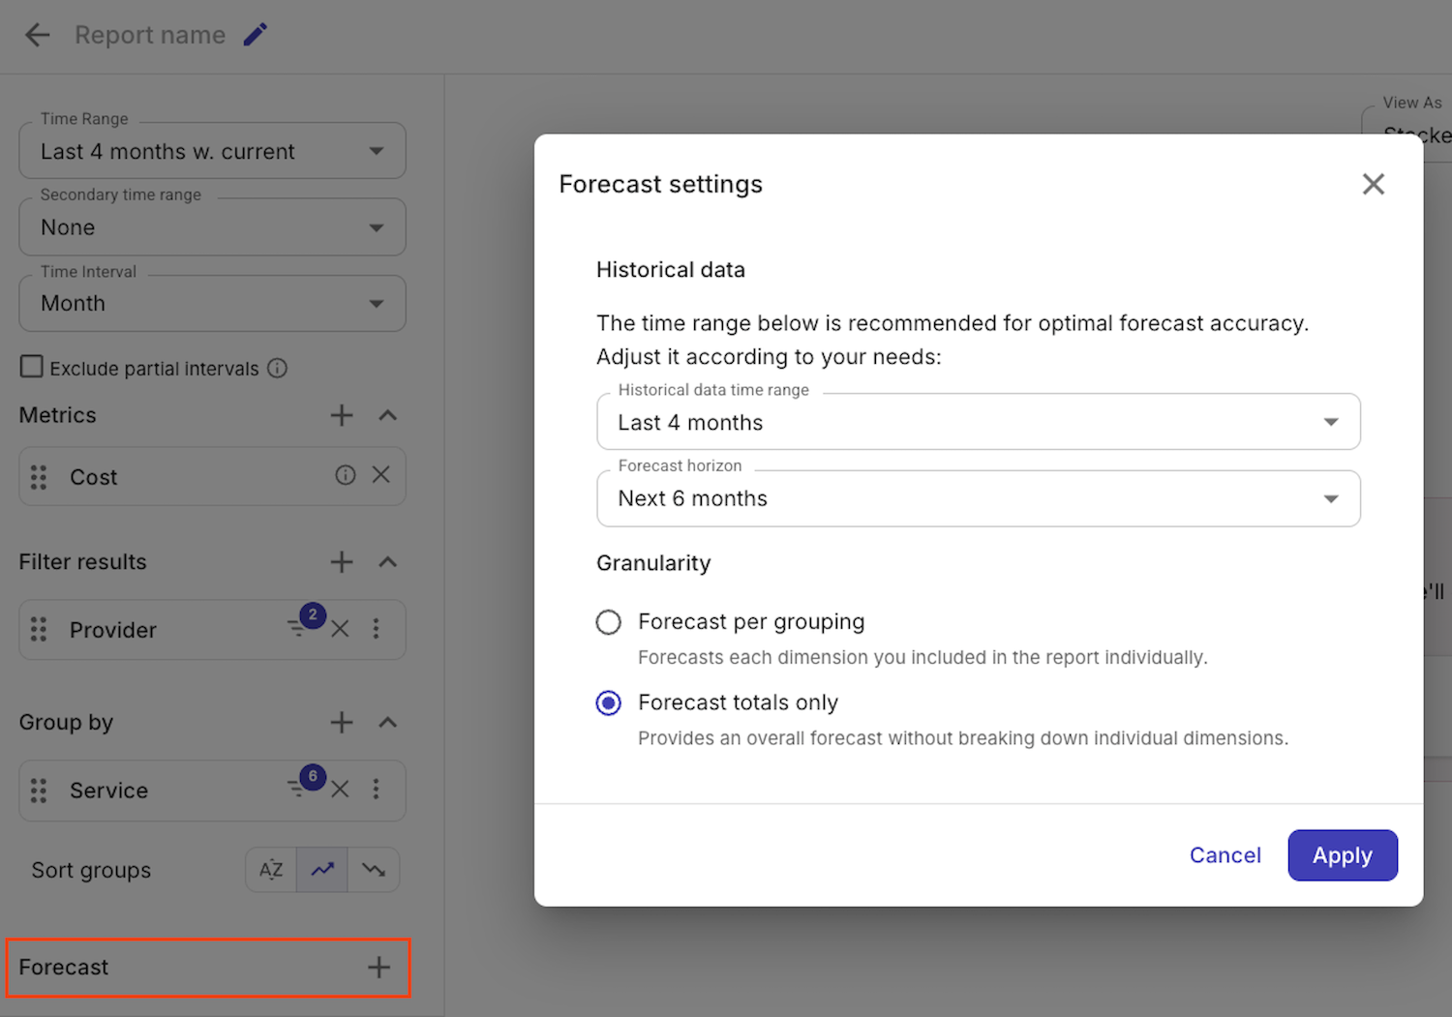Collapse the Metrics section

[387, 415]
